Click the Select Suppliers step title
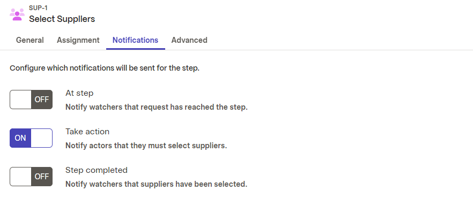The height and width of the screenshot is (198, 473). (x=62, y=19)
